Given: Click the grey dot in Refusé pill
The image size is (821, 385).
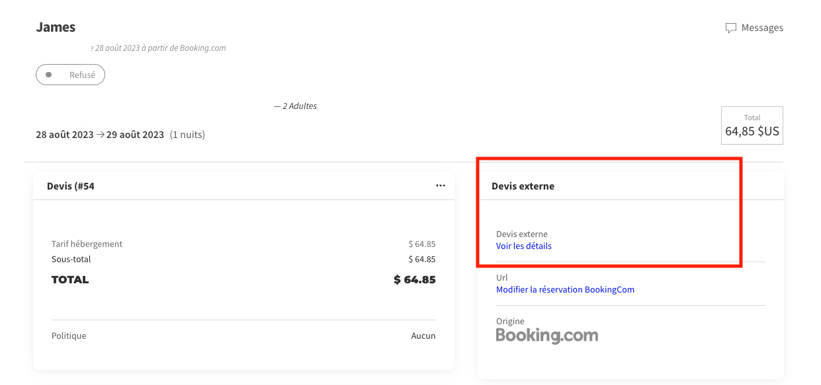Looking at the screenshot, I should click(48, 75).
